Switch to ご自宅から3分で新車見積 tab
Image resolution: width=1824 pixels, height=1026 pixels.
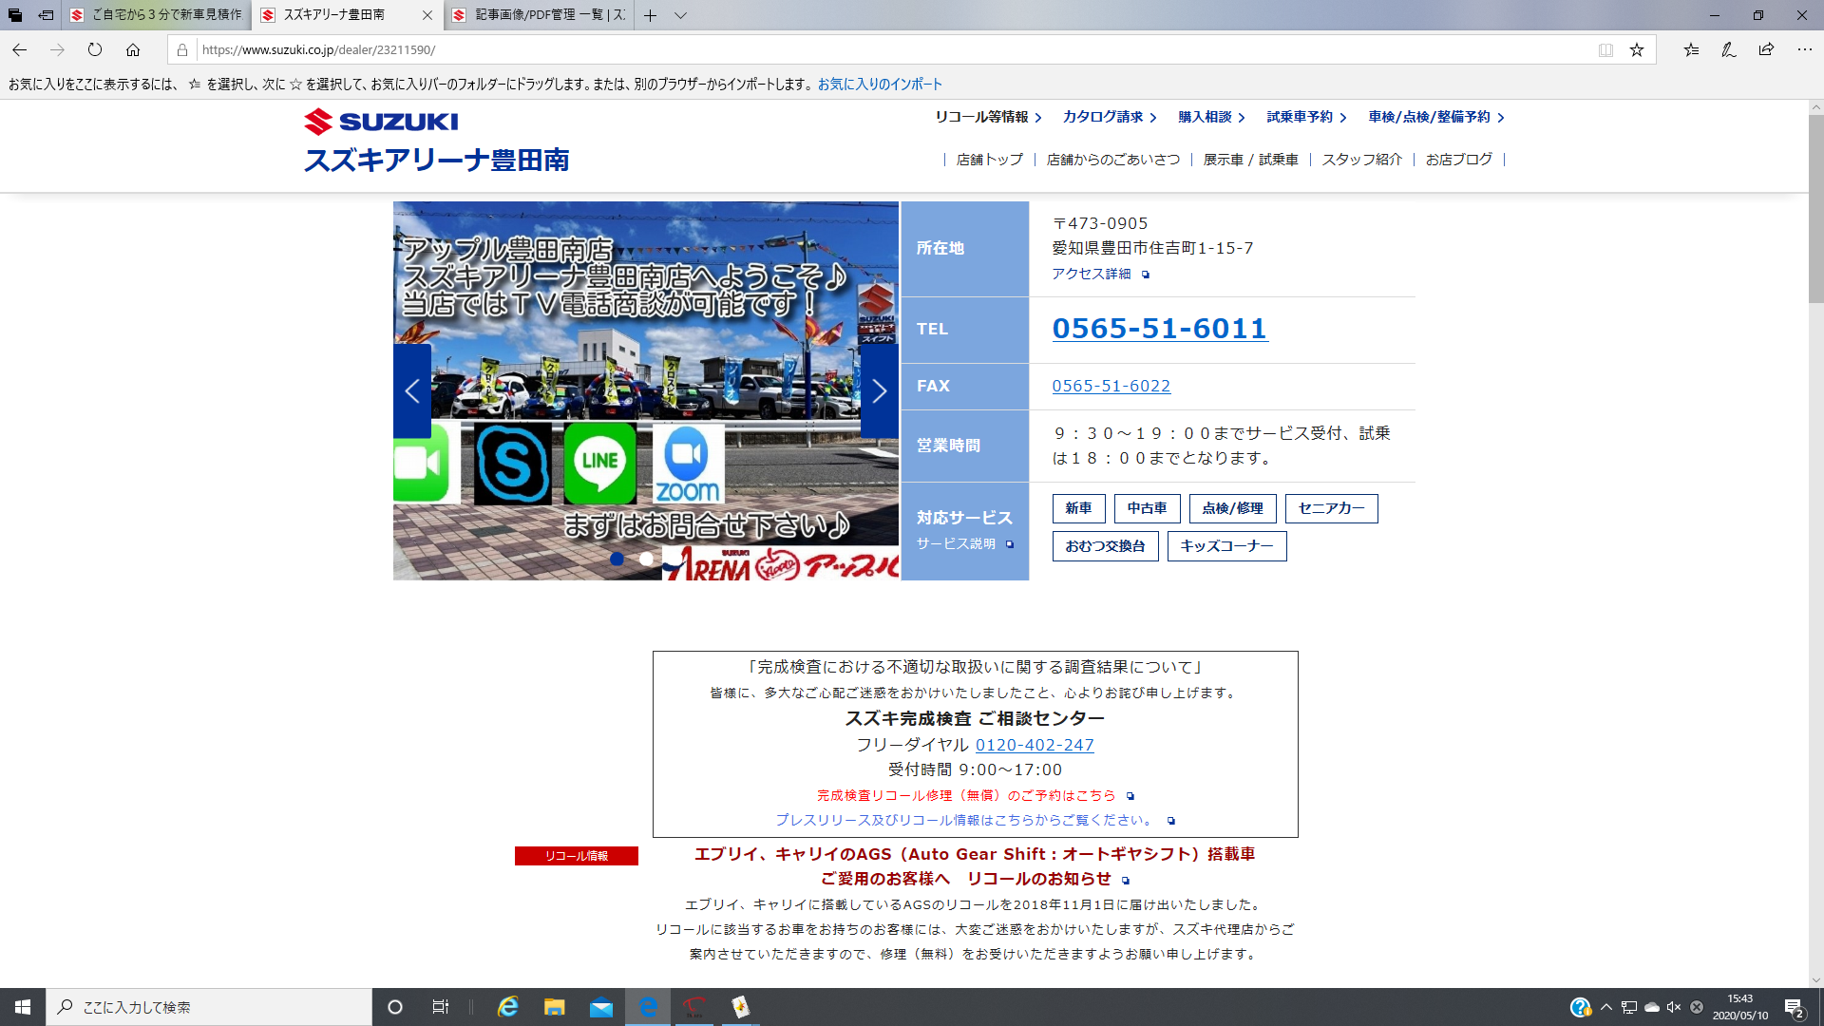click(x=157, y=15)
